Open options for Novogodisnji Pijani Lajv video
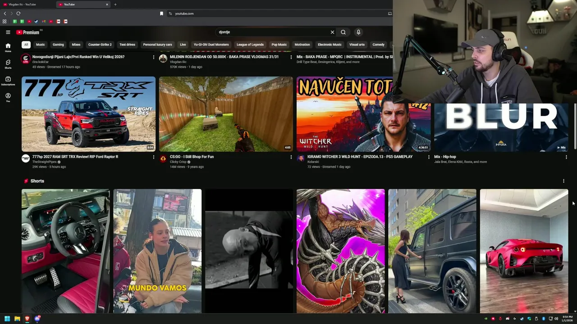Image resolution: width=577 pixels, height=324 pixels. (154, 57)
